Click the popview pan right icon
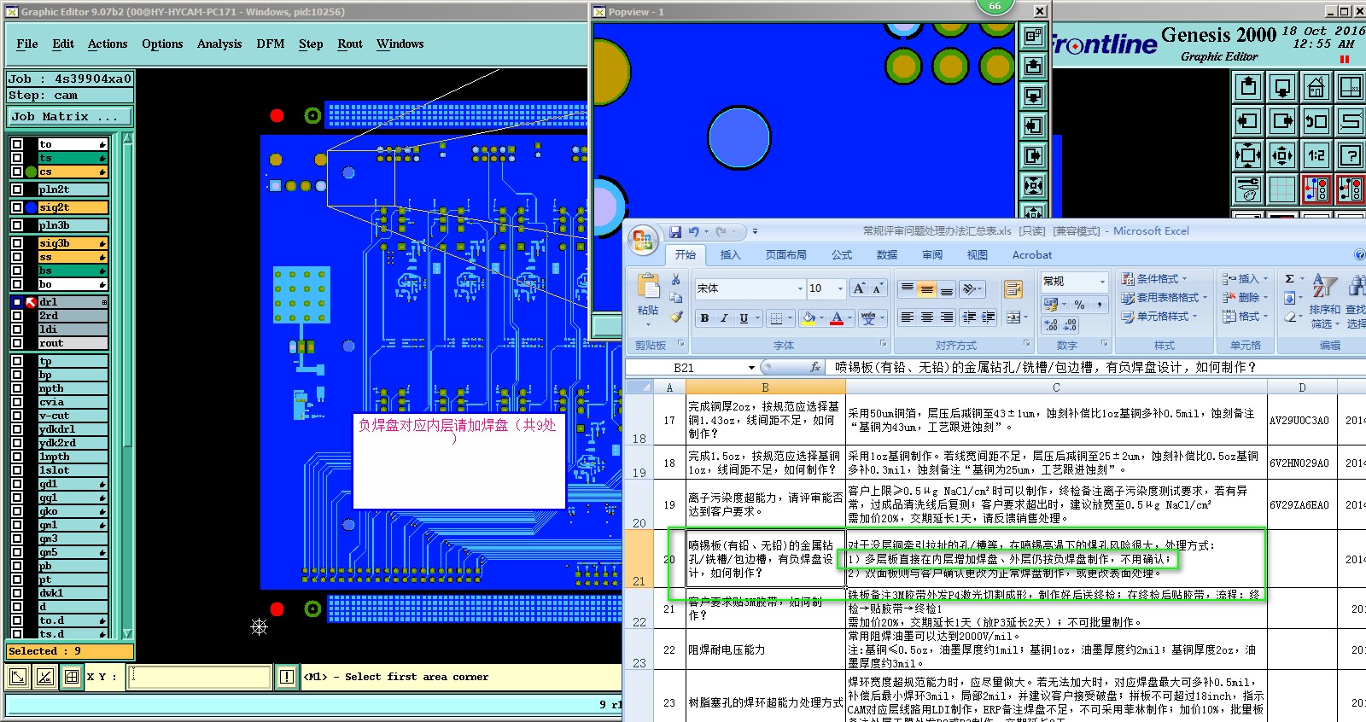This screenshot has height=722, width=1366. pyautogui.click(x=1033, y=155)
